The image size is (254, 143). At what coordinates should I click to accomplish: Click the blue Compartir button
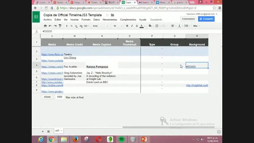(x=206, y=19)
